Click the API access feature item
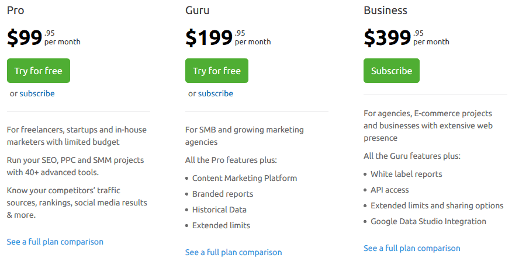Viewport: 512px width, 265px height. (389, 190)
